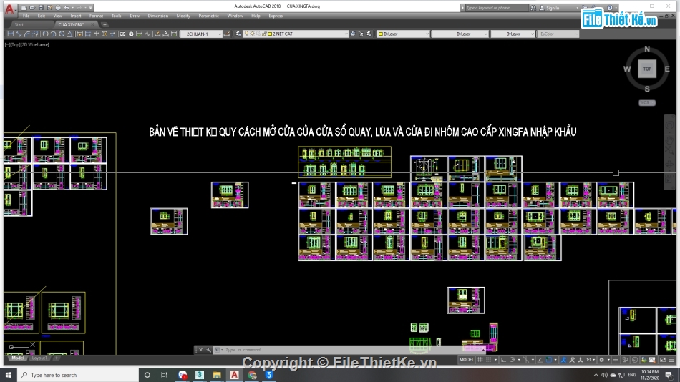680x382 pixels.
Task: Toggle the drawing grid display
Action: pos(480,359)
